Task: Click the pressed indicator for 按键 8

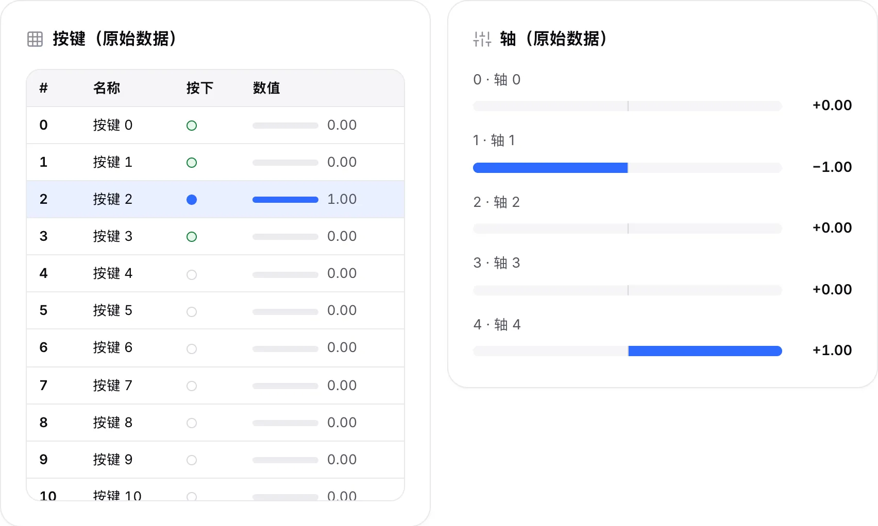Action: pyautogui.click(x=192, y=423)
